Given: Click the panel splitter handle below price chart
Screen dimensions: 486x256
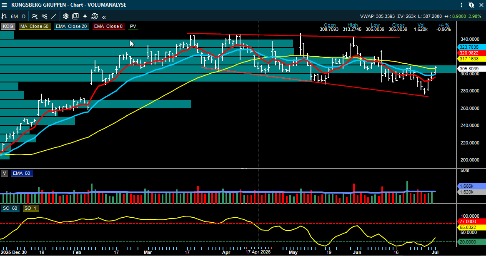Looking at the screenshot, I should click(x=244, y=169).
